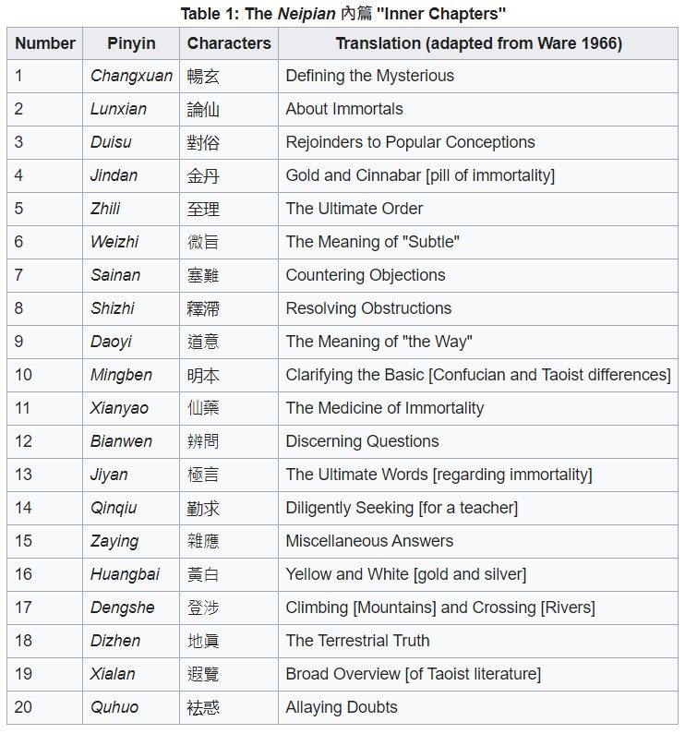Click the Zhili pinyin cell

[x=105, y=209]
